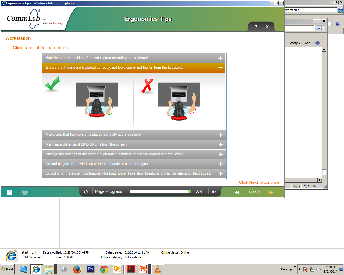Expand the wrist position tab
This screenshot has width=344, height=275.
(220, 58)
